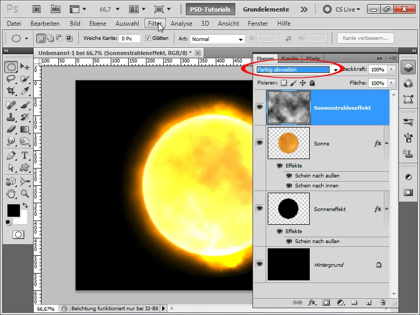
Task: Select the Eraser tool
Action: [11, 129]
